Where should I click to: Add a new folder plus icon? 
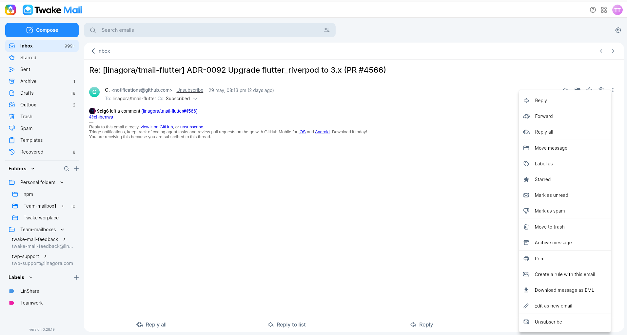click(x=76, y=169)
